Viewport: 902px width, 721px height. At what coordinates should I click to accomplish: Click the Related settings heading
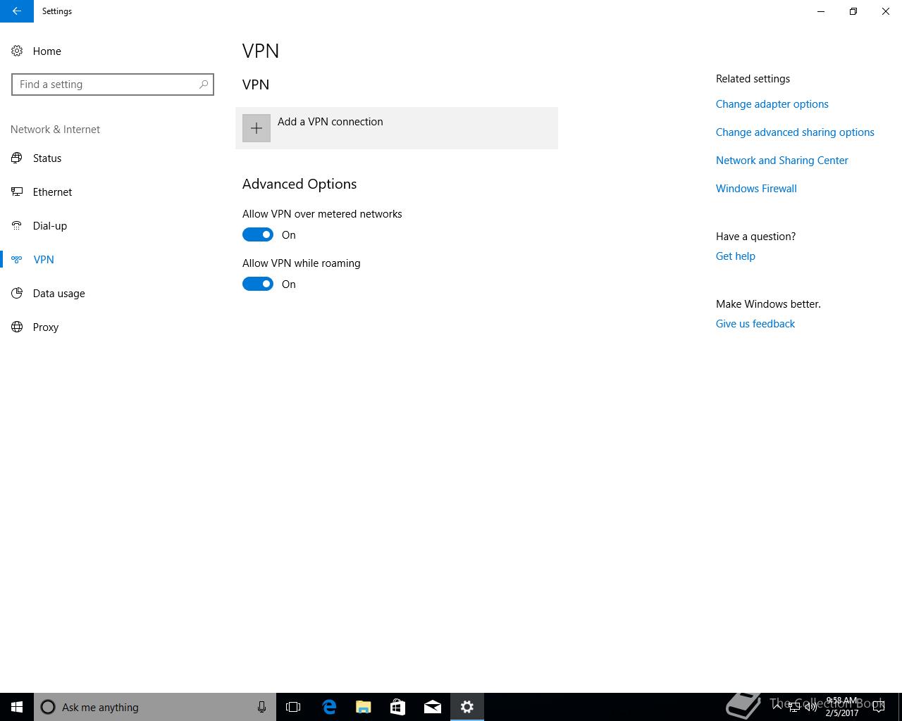click(753, 79)
